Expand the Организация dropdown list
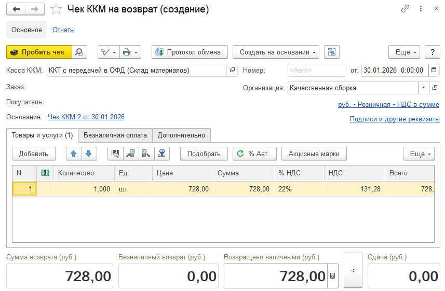This screenshot has height=291, width=445. [423, 88]
